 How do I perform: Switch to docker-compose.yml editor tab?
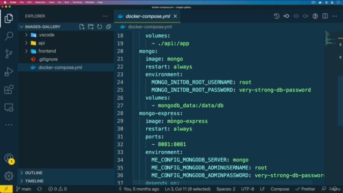pyautogui.click(x=147, y=16)
